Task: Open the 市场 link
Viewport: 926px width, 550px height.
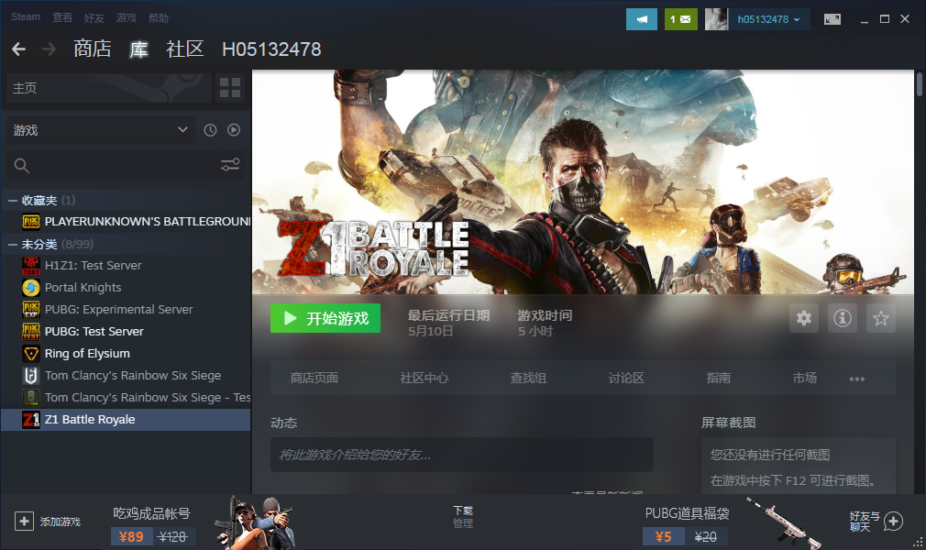Action: click(x=804, y=378)
